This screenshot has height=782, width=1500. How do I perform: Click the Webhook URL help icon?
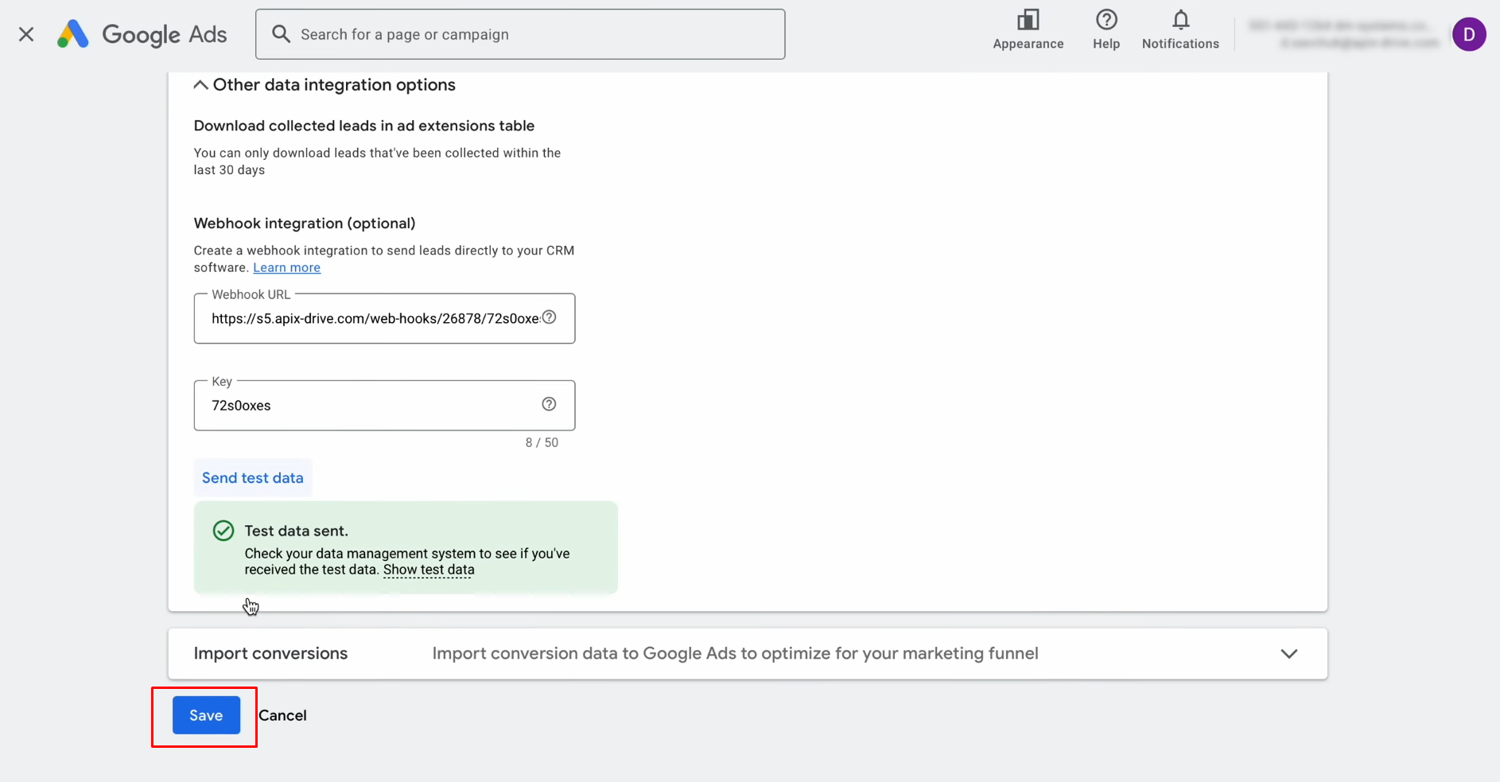tap(549, 317)
